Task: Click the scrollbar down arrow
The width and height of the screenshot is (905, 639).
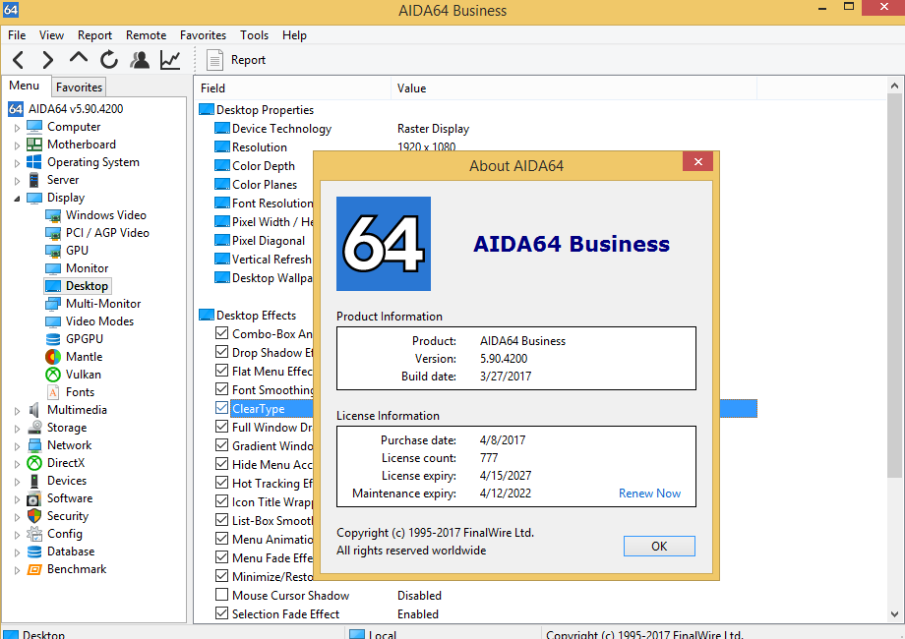Action: coord(894,614)
